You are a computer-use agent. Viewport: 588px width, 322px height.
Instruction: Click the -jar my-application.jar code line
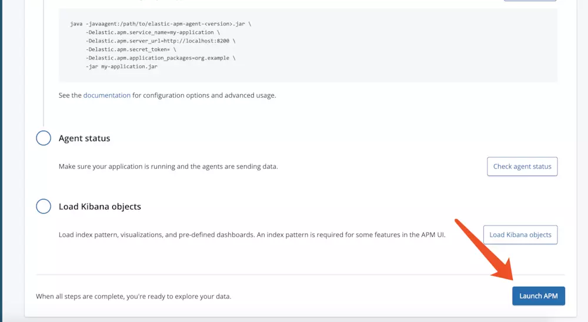click(122, 67)
